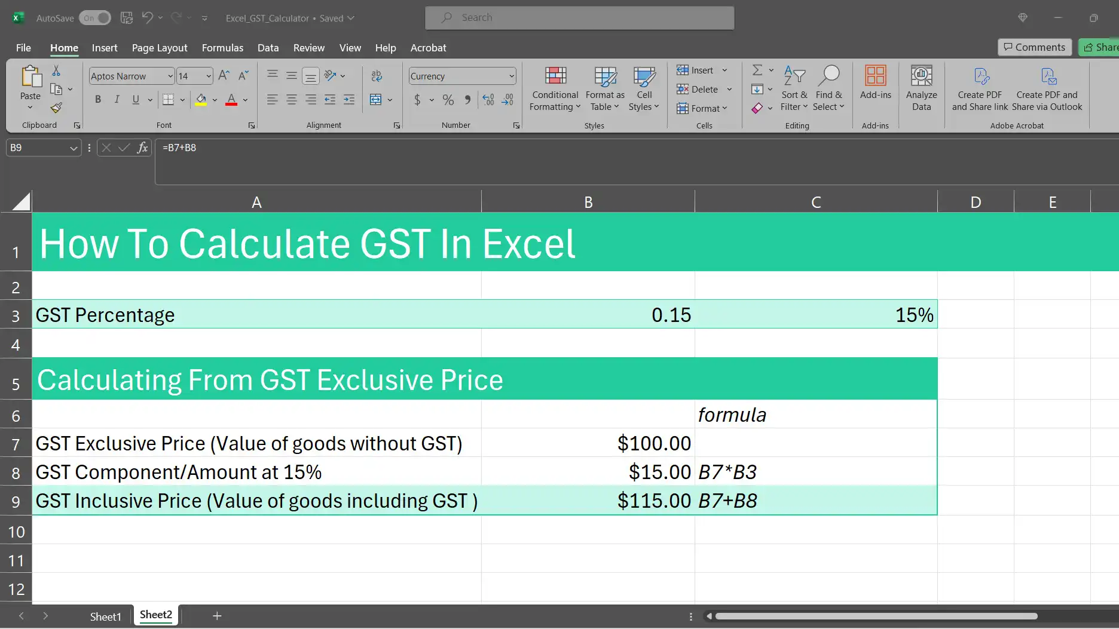Click the Select All corner triangle
1119x629 pixels.
[x=21, y=201]
